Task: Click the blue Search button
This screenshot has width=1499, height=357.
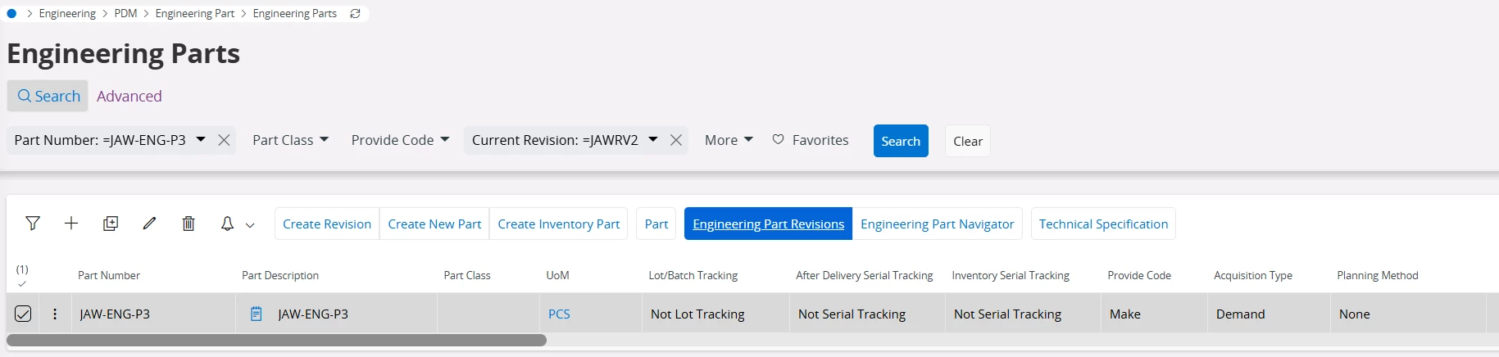Action: point(901,141)
